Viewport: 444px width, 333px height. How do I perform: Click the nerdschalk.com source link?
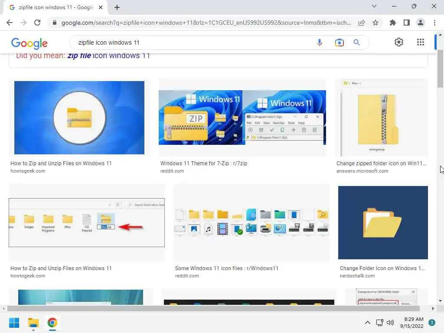coord(357,276)
